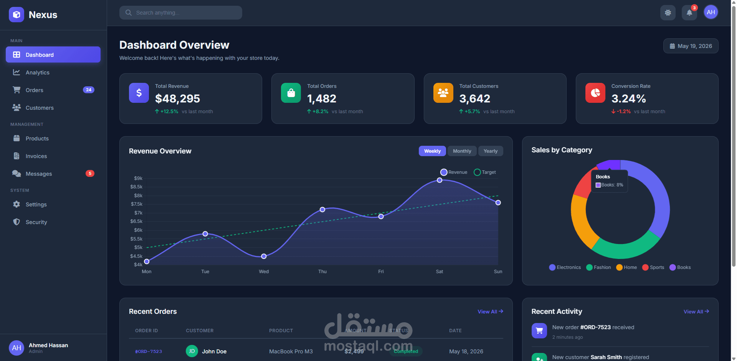The height and width of the screenshot is (361, 737).
Task: Toggle the Target legend series
Action: point(485,172)
